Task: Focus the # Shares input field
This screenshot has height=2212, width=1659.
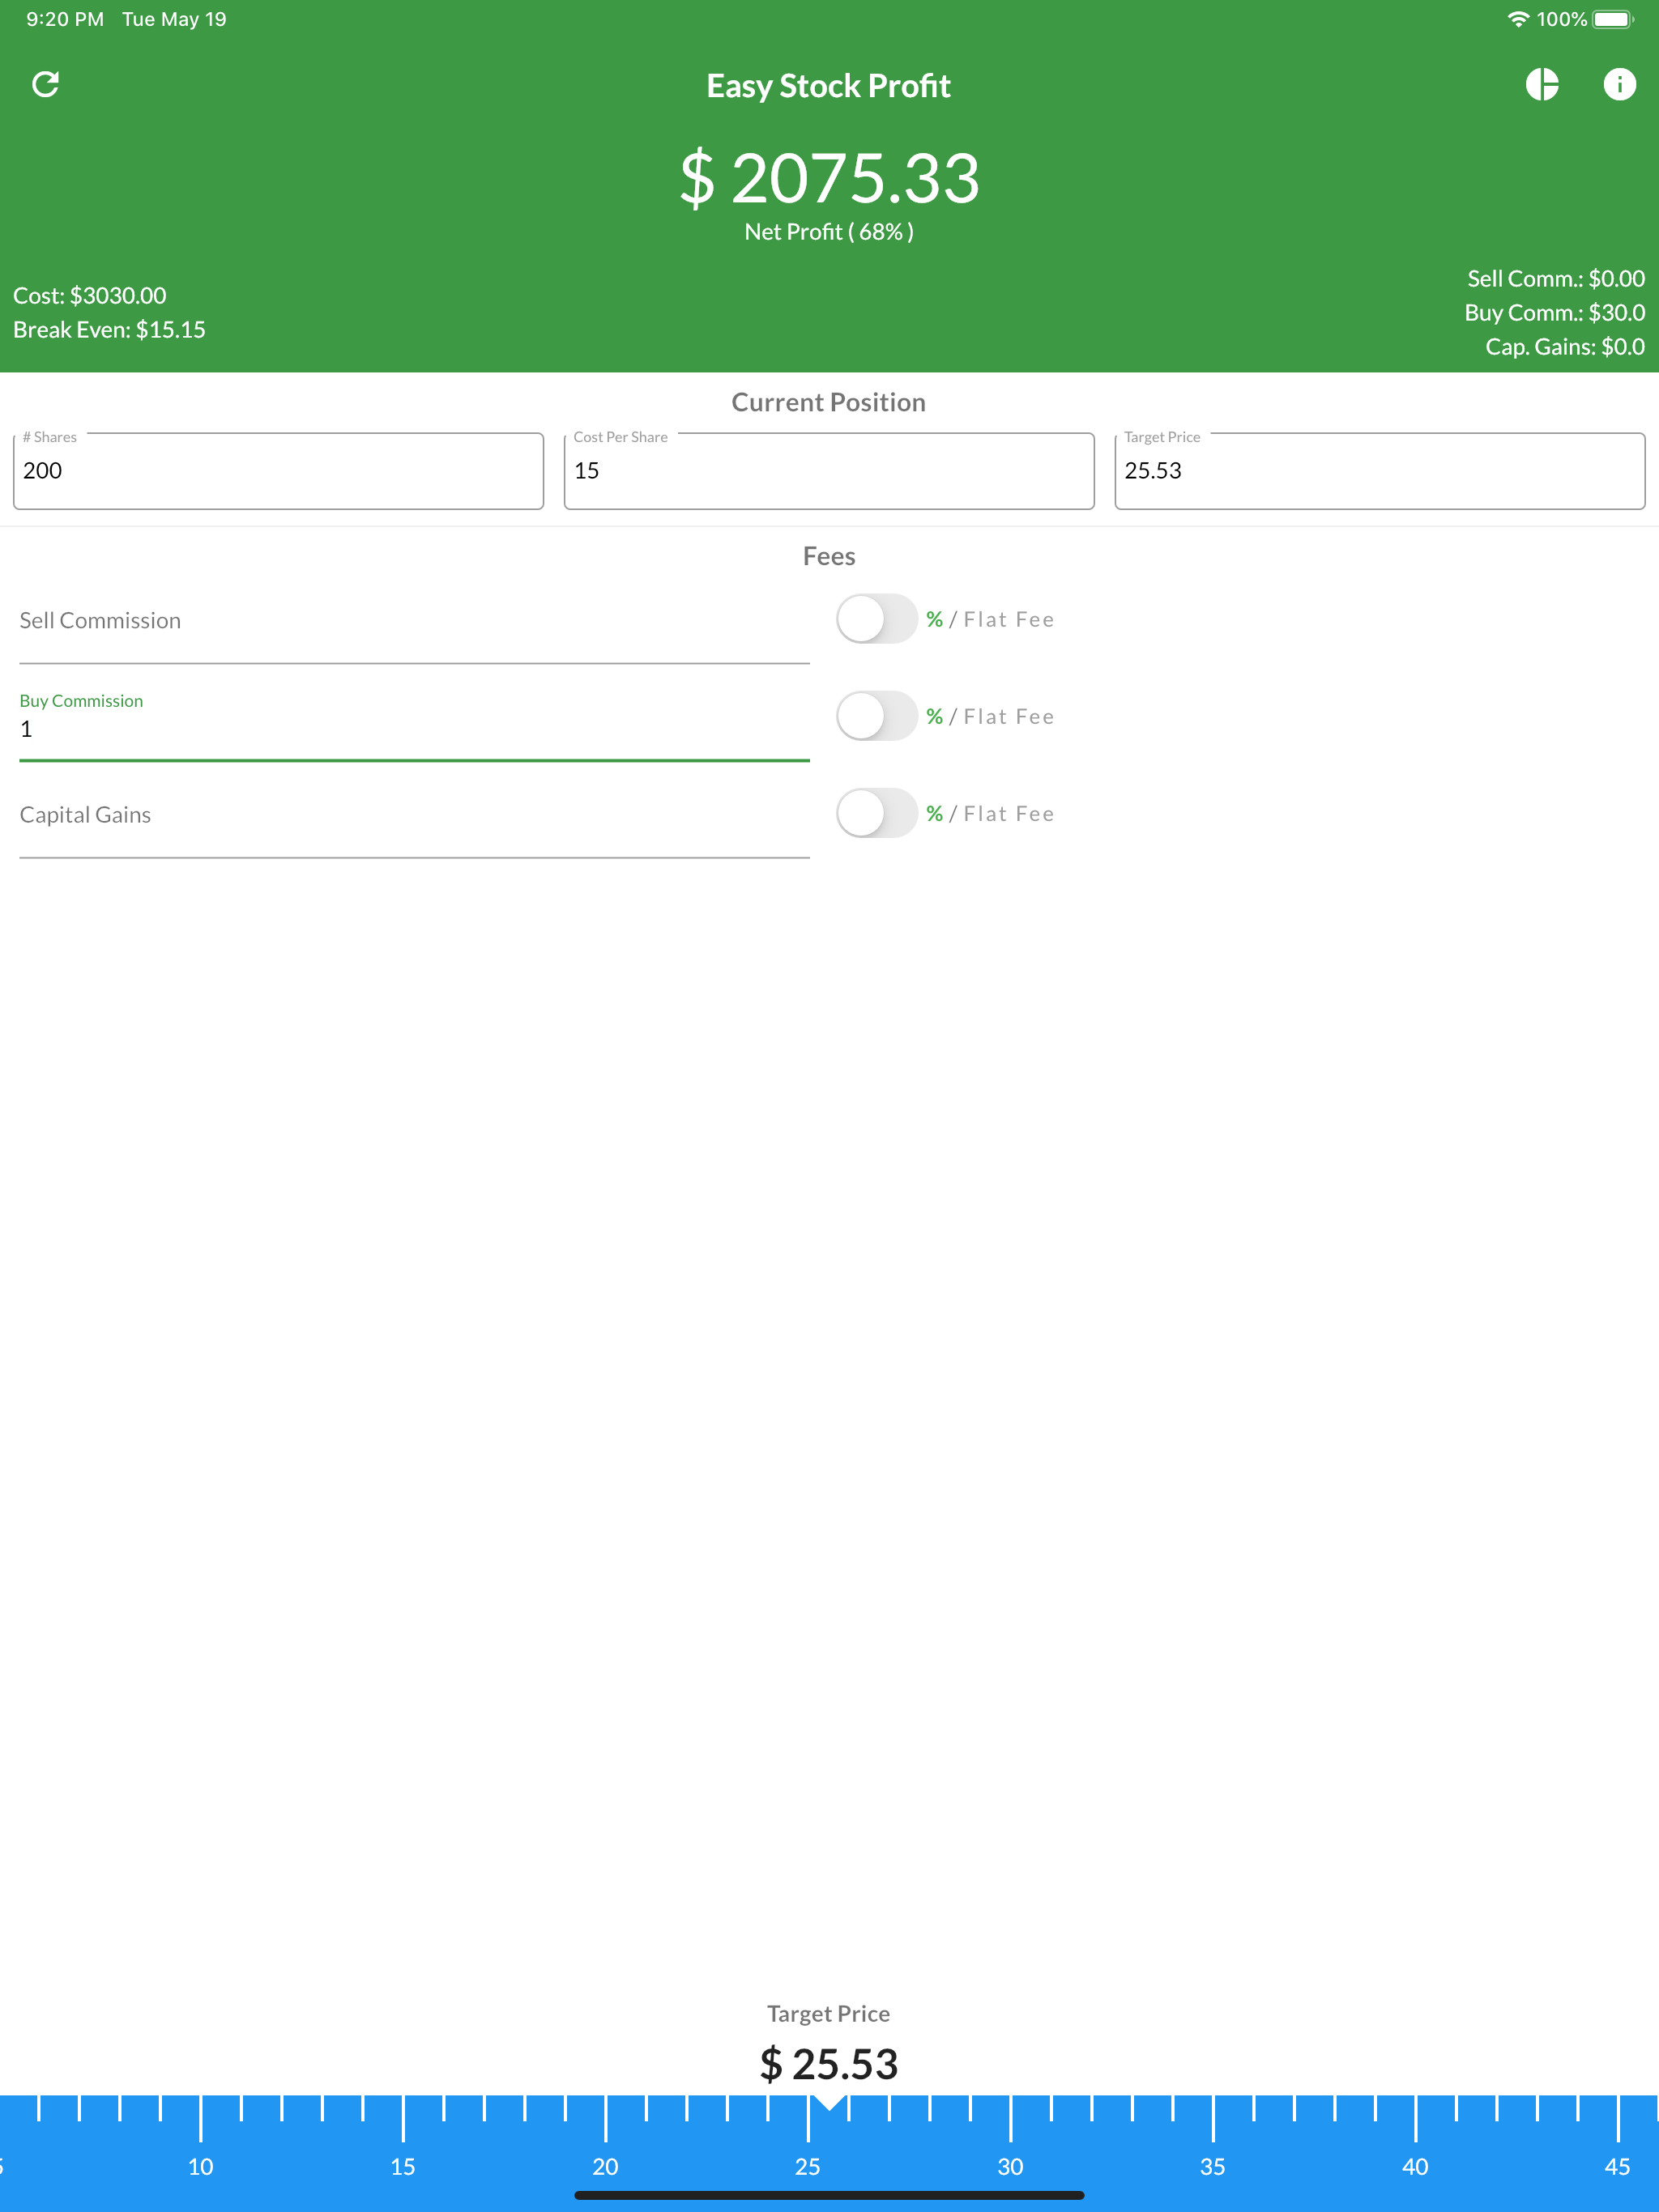Action: click(278, 471)
